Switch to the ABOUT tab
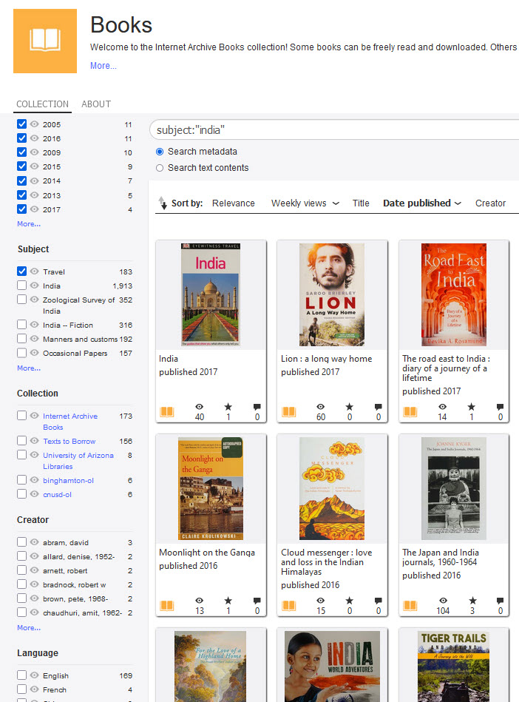The image size is (519, 702). pyautogui.click(x=96, y=104)
